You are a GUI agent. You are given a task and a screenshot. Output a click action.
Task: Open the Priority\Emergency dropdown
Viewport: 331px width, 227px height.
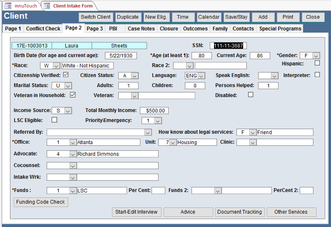click(158, 121)
